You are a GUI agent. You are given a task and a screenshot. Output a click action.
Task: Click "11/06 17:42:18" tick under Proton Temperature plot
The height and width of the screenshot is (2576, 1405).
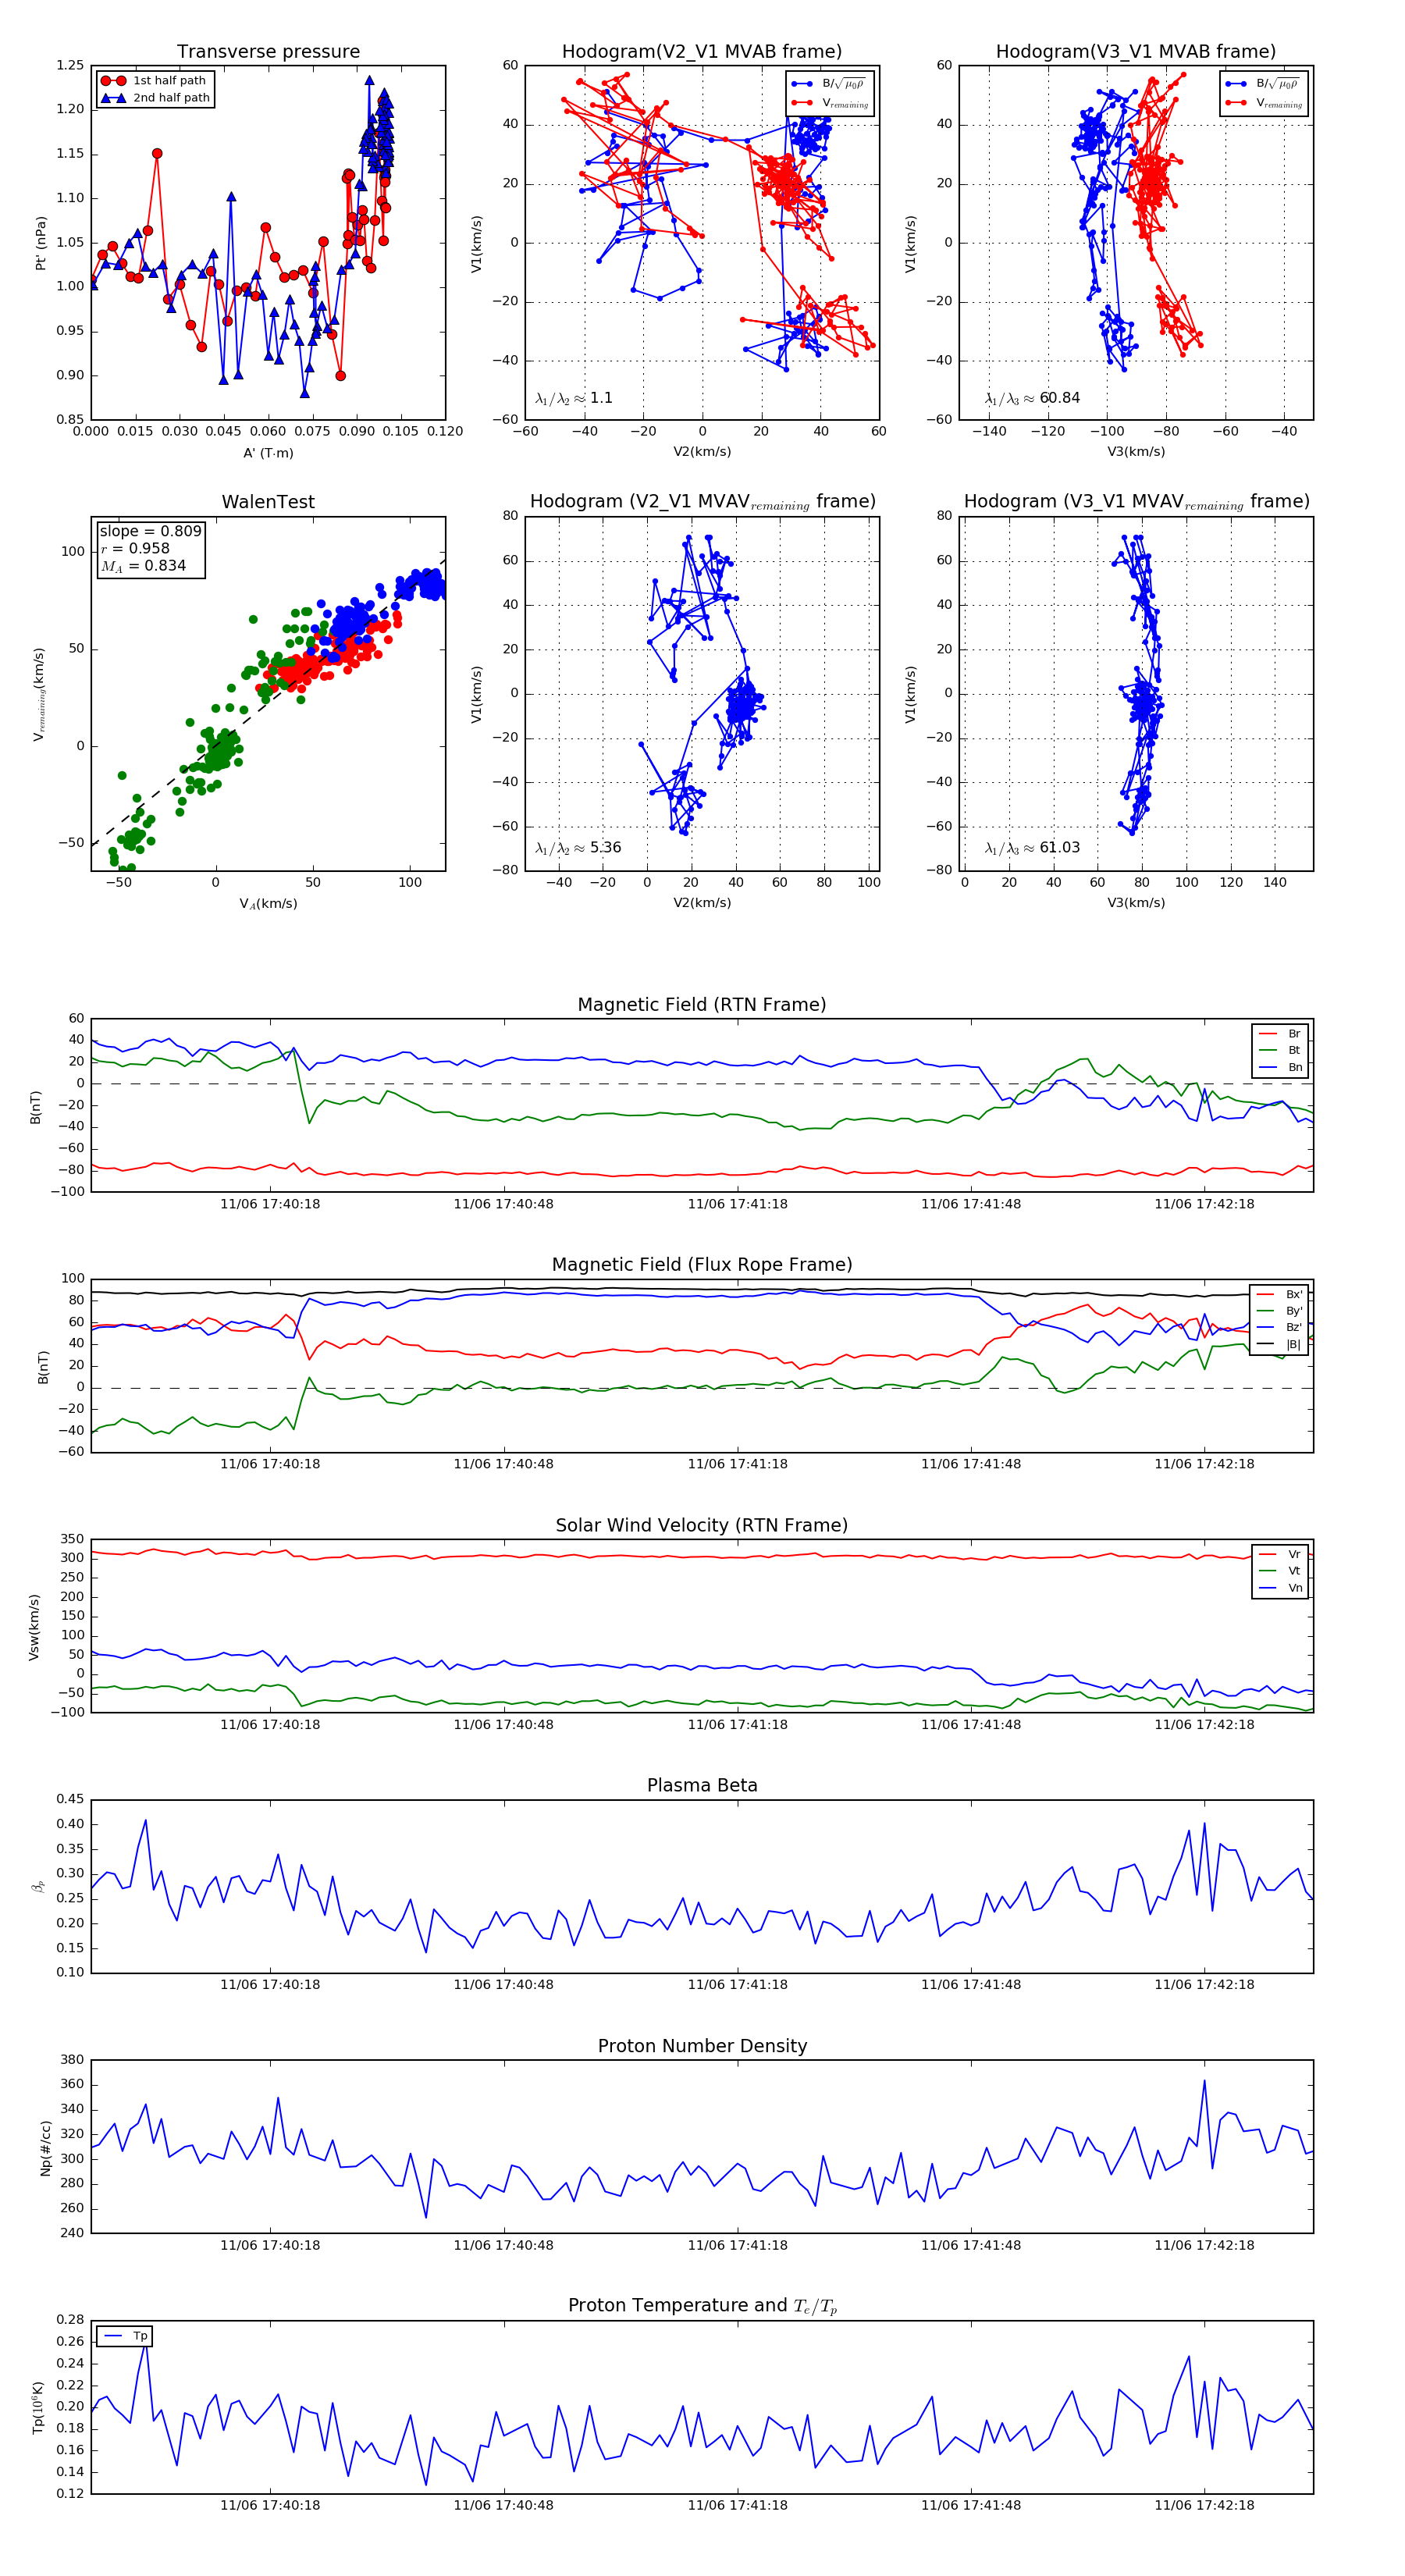click(x=1204, y=2505)
